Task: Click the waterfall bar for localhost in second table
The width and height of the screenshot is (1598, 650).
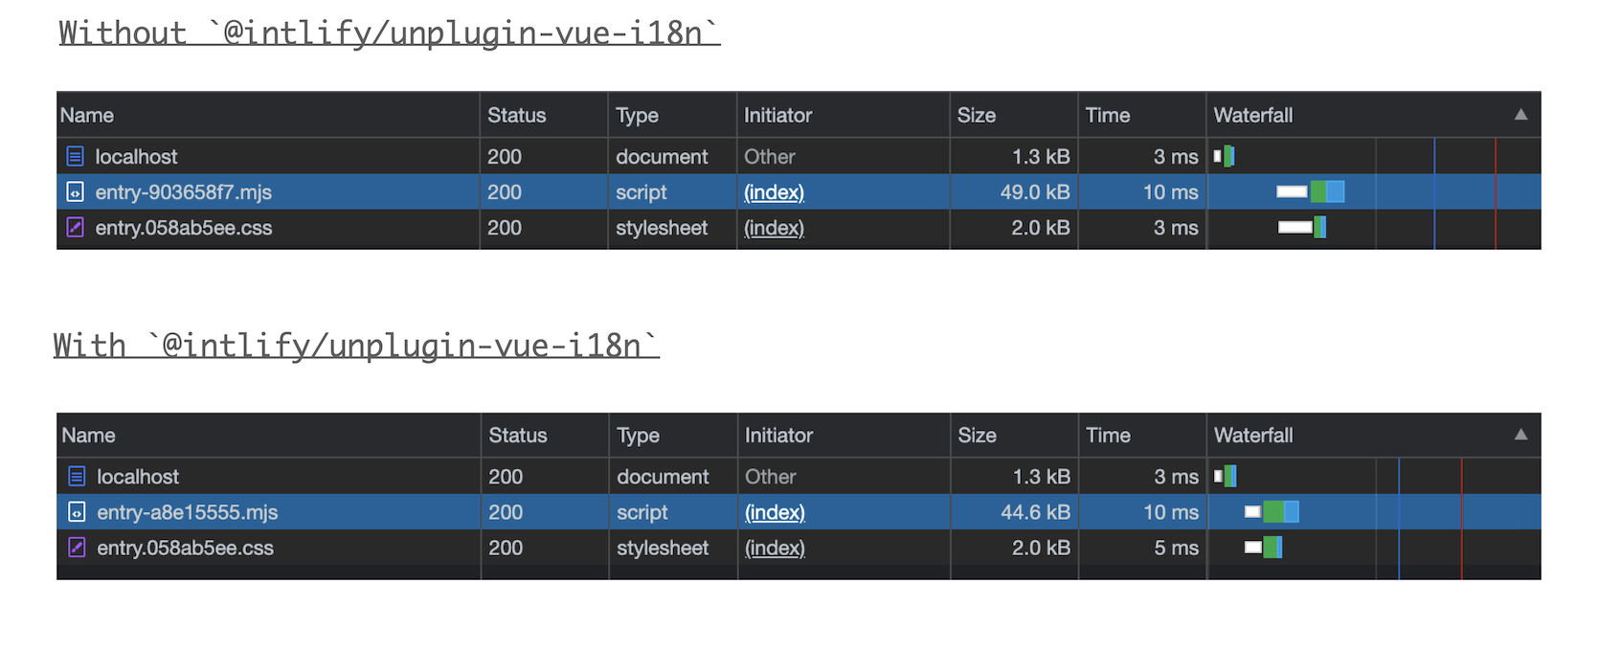Action: click(x=1225, y=476)
